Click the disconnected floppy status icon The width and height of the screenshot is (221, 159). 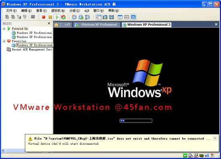tap(196, 156)
